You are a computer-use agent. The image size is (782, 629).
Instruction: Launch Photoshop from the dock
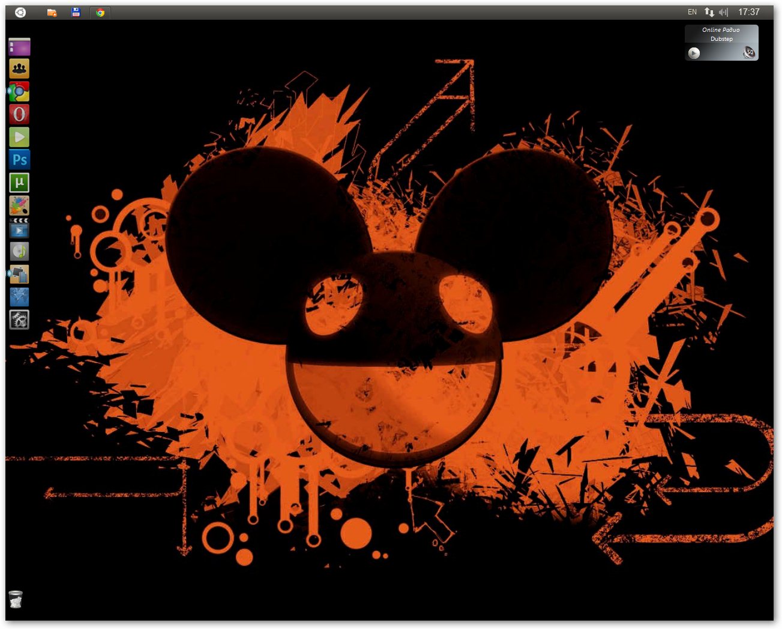click(19, 160)
